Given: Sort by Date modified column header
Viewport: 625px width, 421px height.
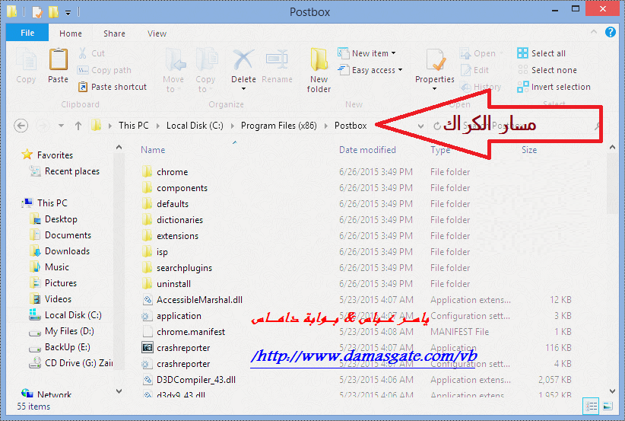Looking at the screenshot, I should 367,150.
